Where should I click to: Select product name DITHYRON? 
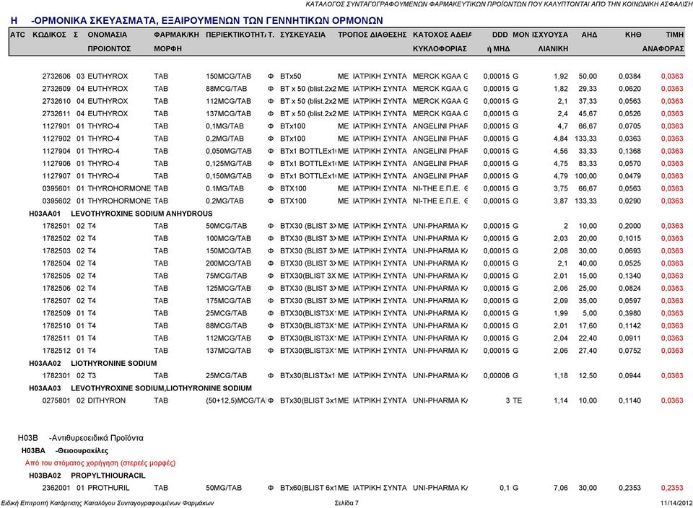(x=107, y=400)
